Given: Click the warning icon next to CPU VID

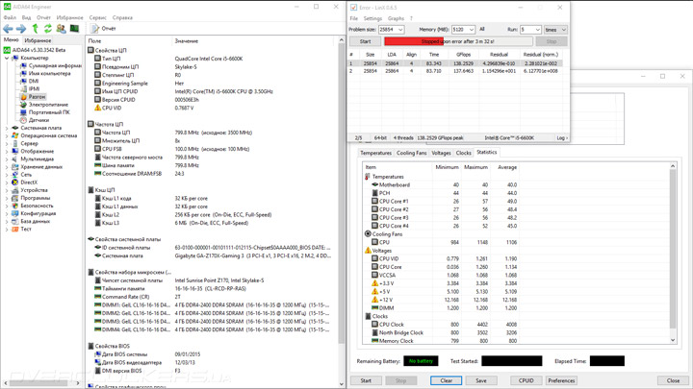Looking at the screenshot, I should click(97, 108).
